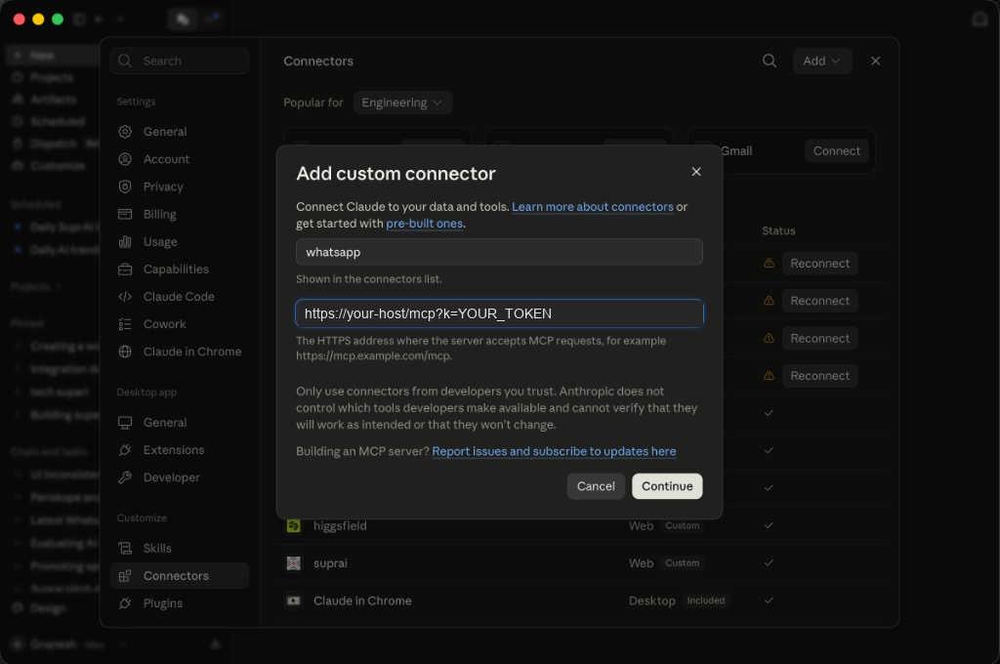Click the first Reconnect button in Status column
Image resolution: width=1000 pixels, height=664 pixels.
tap(819, 264)
